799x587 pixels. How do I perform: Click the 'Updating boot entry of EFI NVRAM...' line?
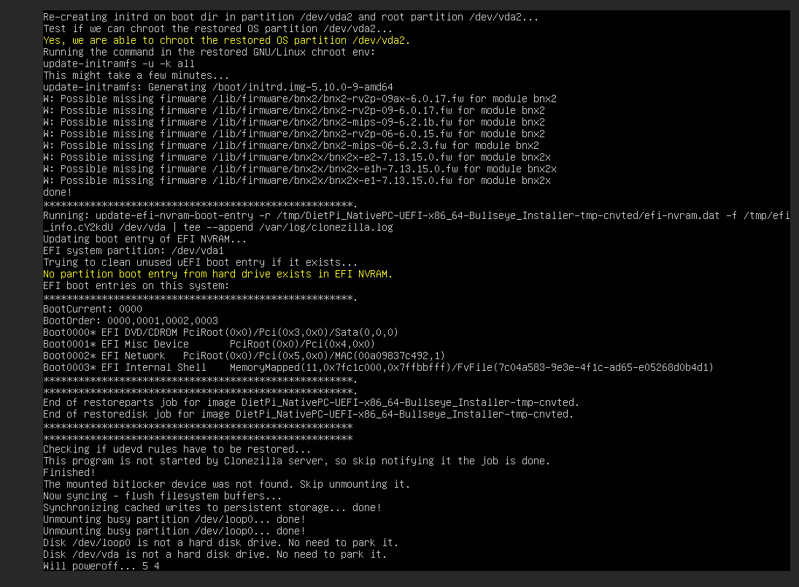click(144, 239)
